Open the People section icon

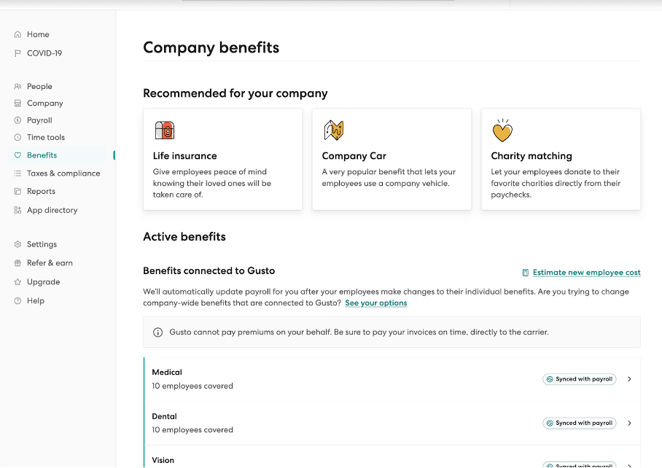[x=17, y=86]
